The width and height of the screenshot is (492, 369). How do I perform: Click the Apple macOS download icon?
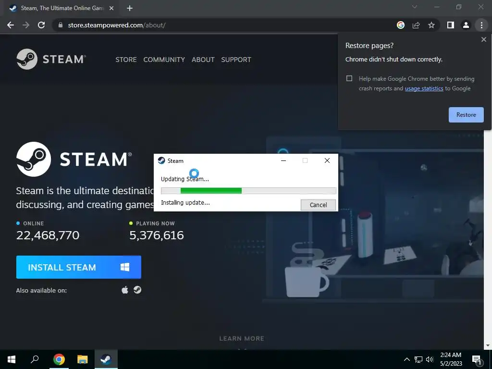[125, 290]
